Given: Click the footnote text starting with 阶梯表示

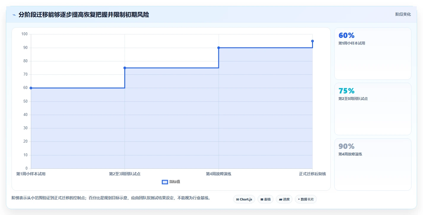Looking at the screenshot, I should pyautogui.click(x=111, y=198).
